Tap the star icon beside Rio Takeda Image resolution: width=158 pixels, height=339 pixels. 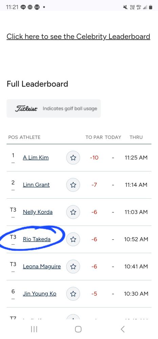tap(73, 239)
